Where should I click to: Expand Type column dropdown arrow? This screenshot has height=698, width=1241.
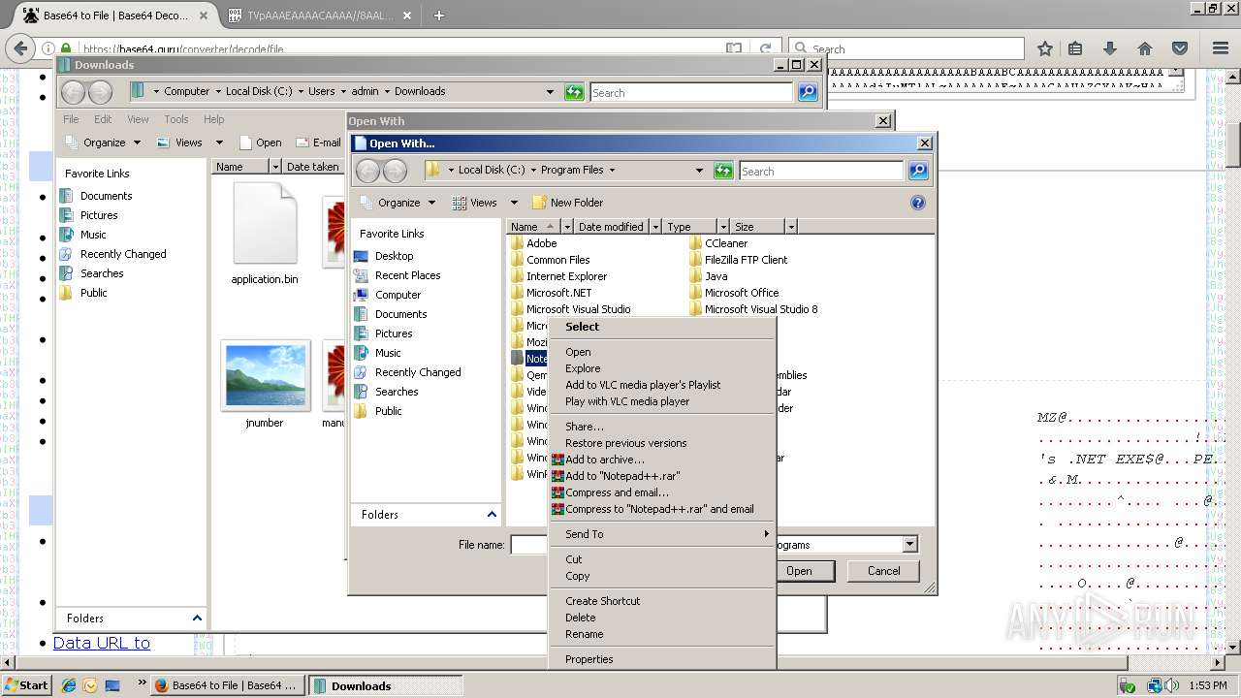click(722, 227)
